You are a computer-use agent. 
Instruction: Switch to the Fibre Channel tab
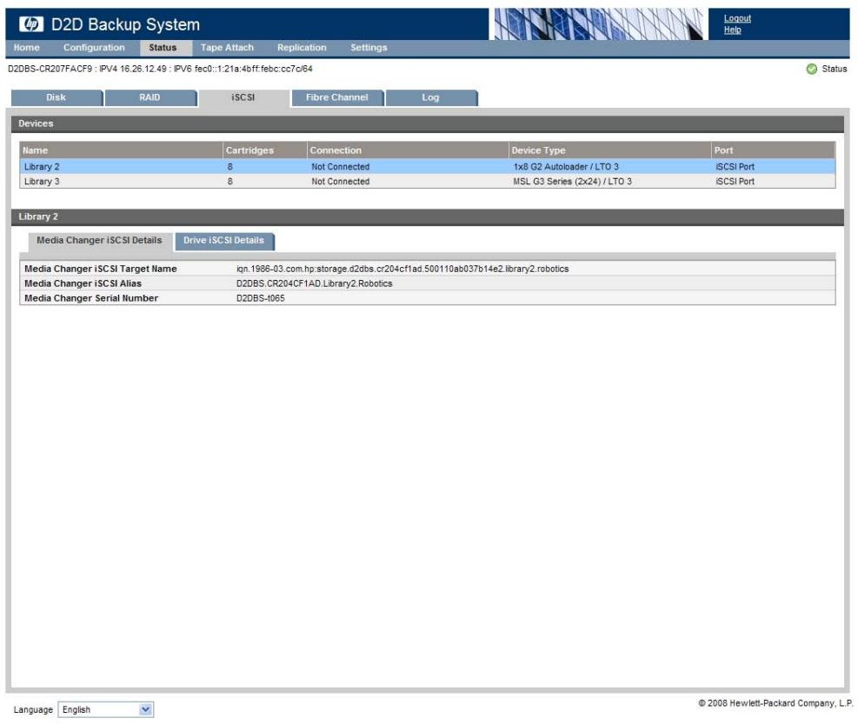(337, 97)
